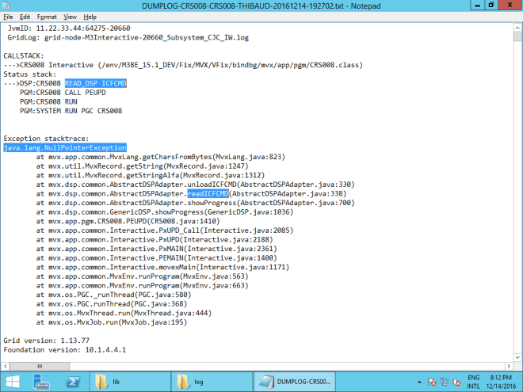Click the highlighted java.lang.NullPointerException text
This screenshot has width=523, height=392.
click(x=65, y=148)
